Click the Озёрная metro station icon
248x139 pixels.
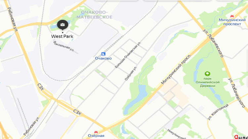point(96,132)
